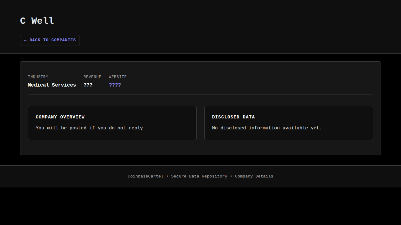Click the left arrow in the back button
Viewport: 401px width, 225px height.
coord(25,40)
